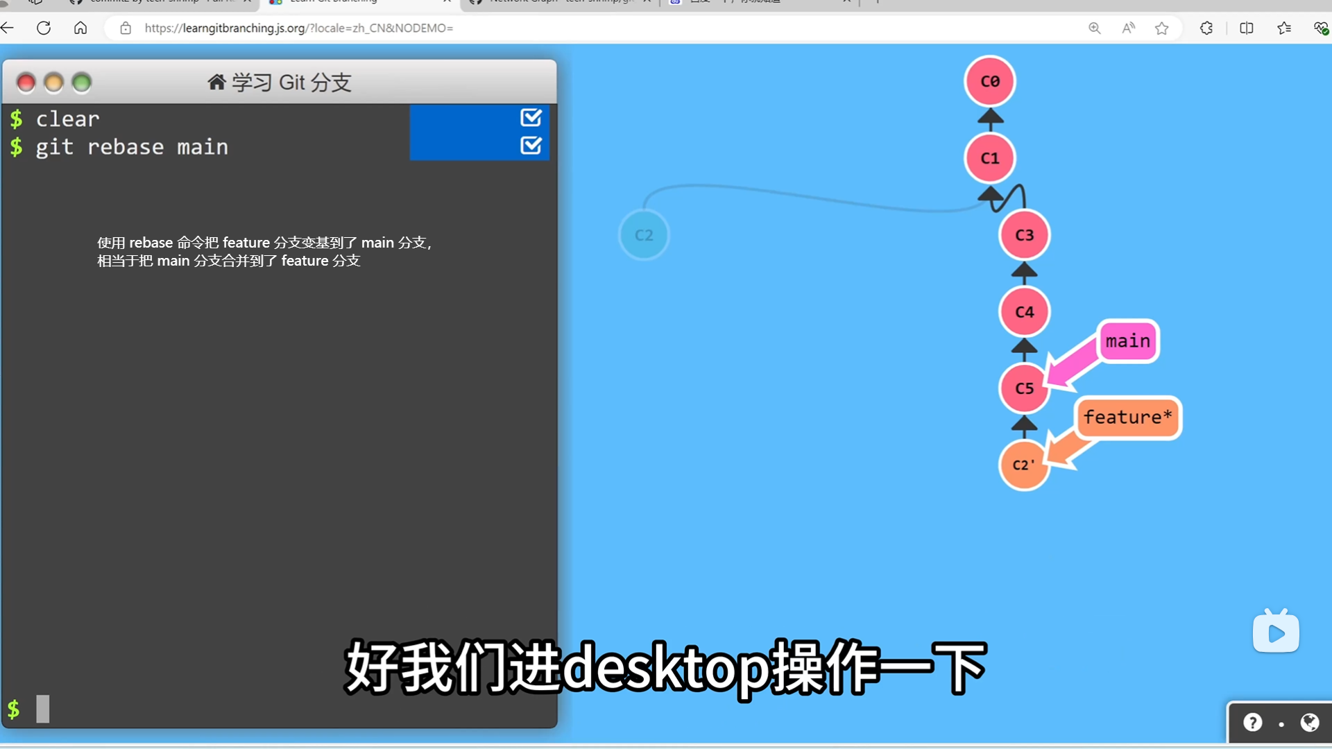The width and height of the screenshot is (1332, 749).
Task: Select the feature* branch label
Action: coord(1127,417)
